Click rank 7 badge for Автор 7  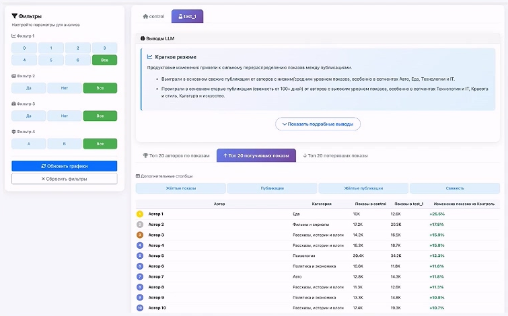(x=140, y=276)
